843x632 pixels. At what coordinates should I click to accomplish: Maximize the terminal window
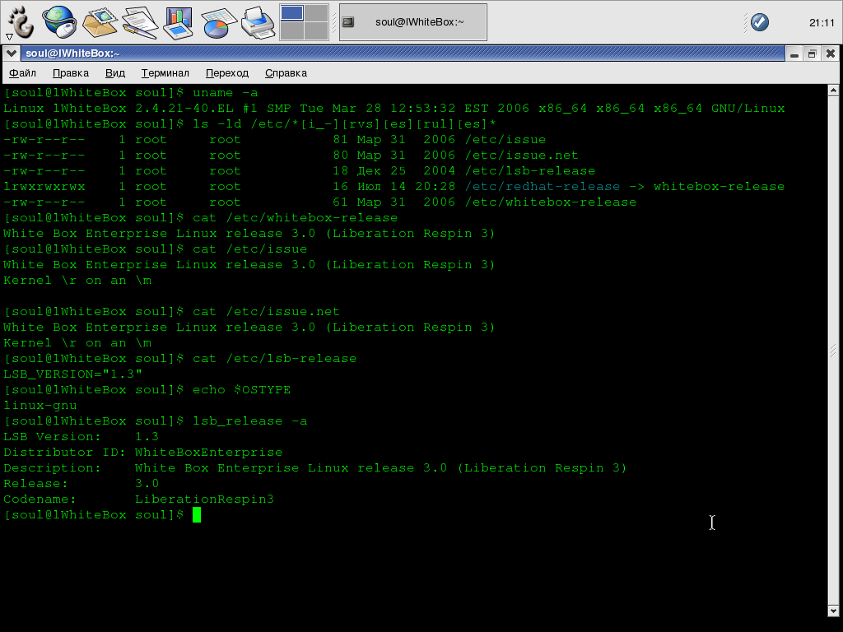812,53
